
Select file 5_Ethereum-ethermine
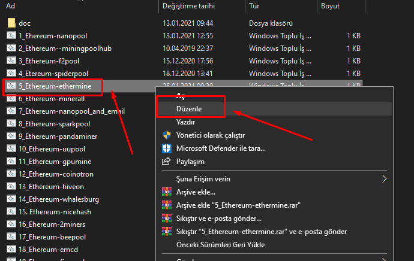(55, 86)
